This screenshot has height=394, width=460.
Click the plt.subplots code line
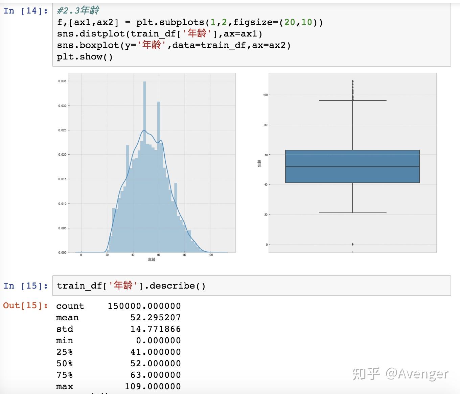(x=190, y=22)
